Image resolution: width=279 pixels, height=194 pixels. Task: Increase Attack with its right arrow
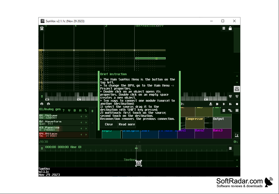pyautogui.click(x=86, y=135)
